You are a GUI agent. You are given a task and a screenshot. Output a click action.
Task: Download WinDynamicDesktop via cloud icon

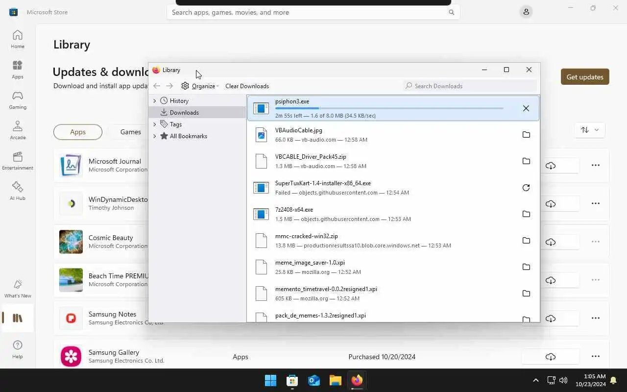[x=551, y=203]
